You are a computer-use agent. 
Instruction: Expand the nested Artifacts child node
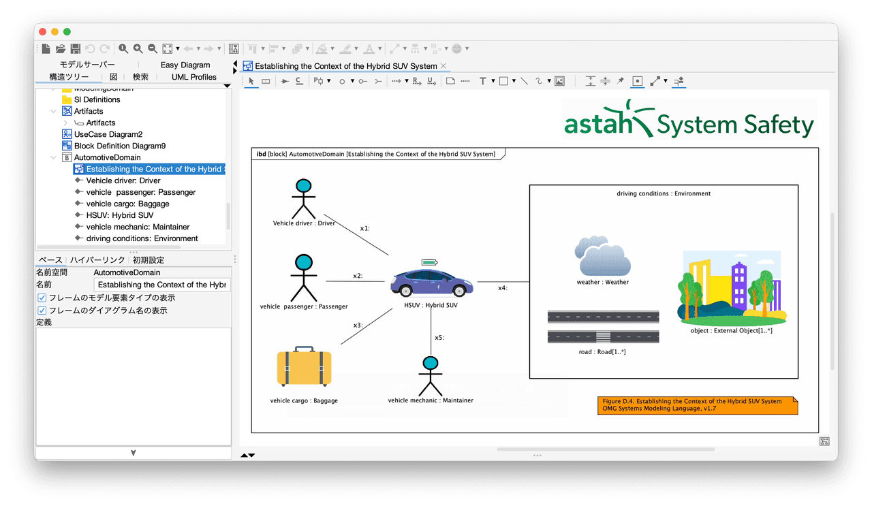(x=65, y=123)
